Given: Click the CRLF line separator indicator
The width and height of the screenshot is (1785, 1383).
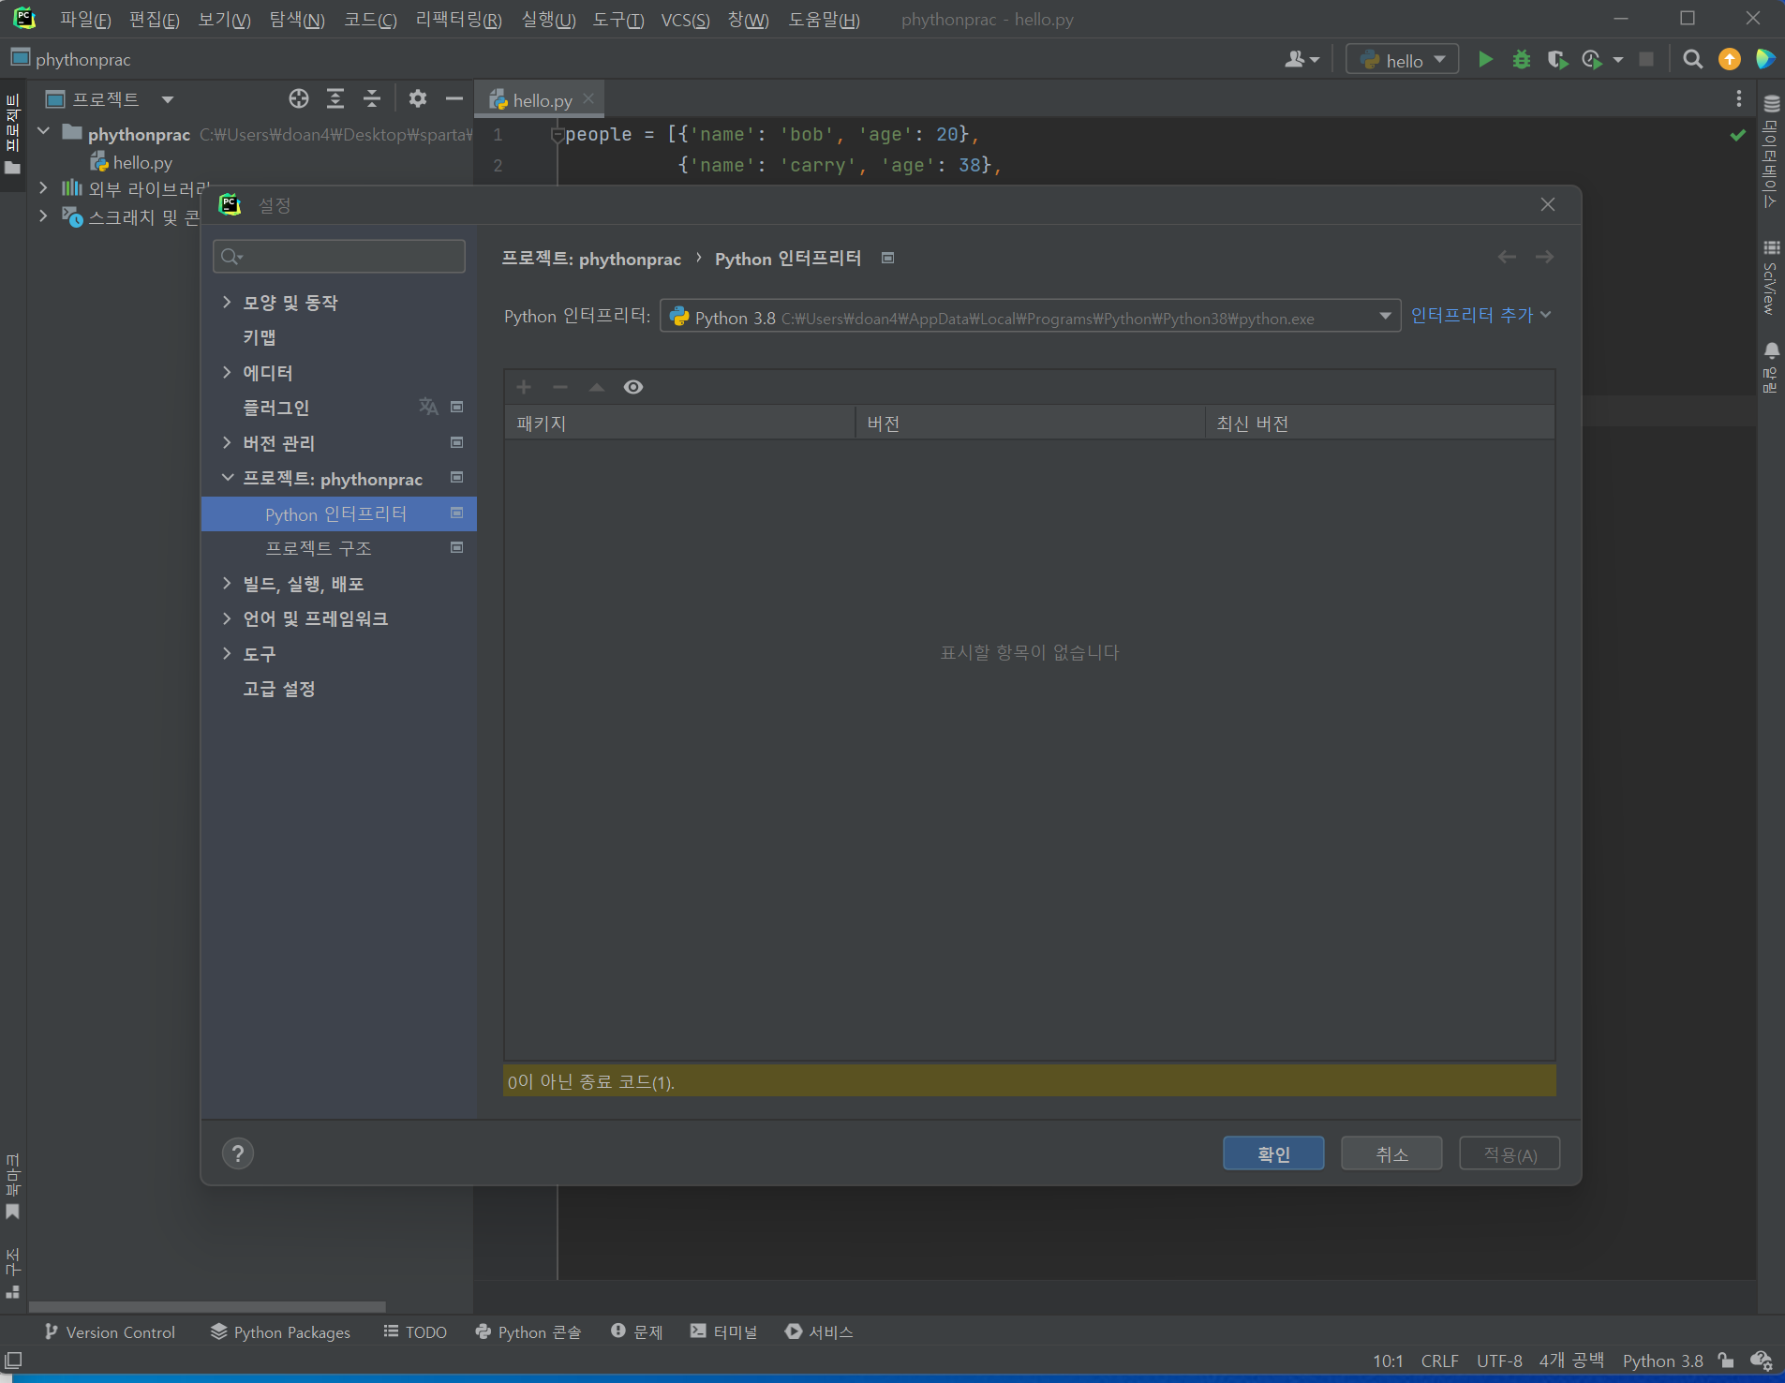Looking at the screenshot, I should [x=1439, y=1361].
